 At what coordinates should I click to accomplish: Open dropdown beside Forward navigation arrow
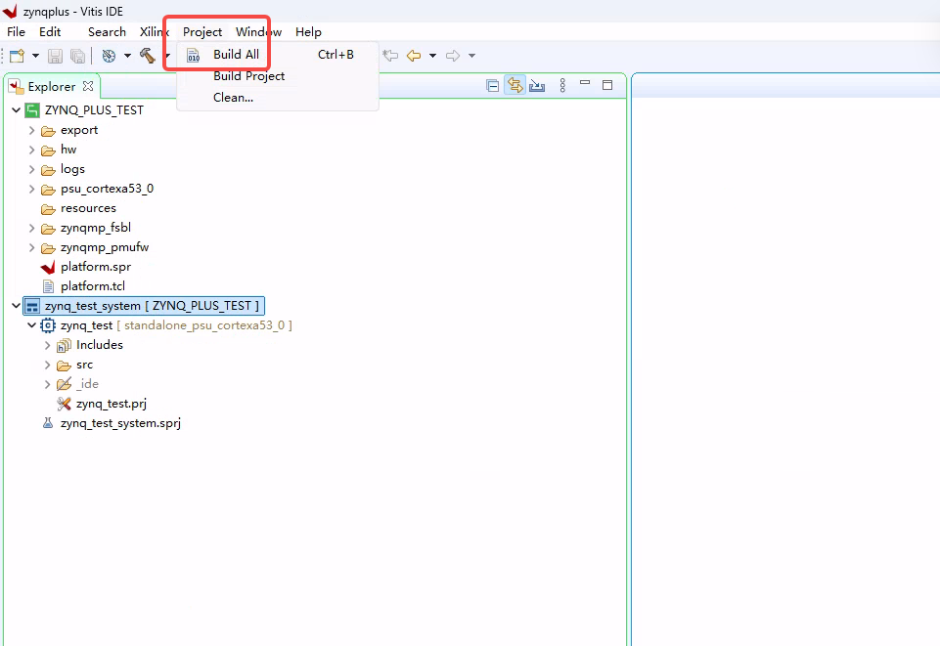(471, 56)
